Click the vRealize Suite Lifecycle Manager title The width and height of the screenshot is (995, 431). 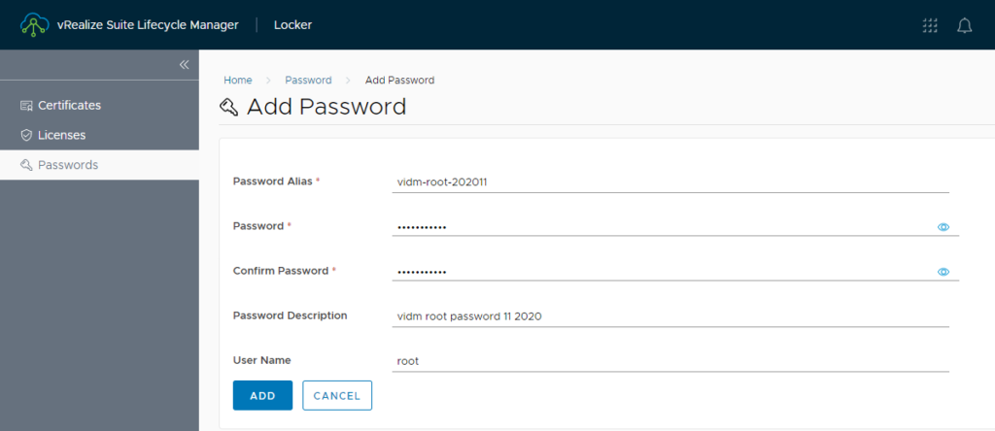click(148, 25)
